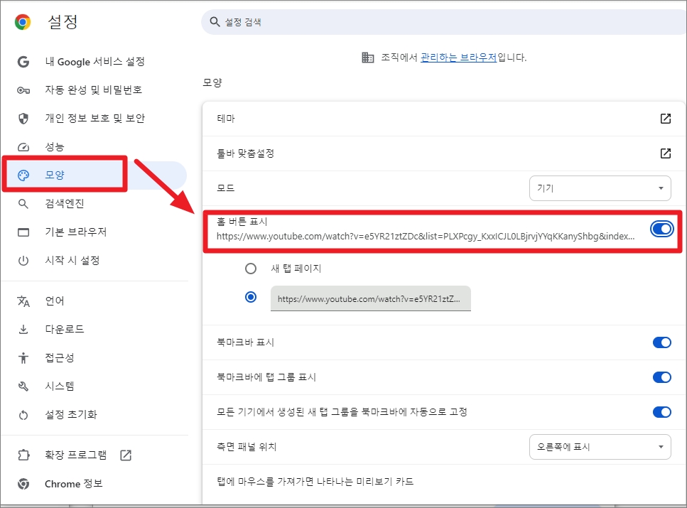Screen dimensions: 687x508
Task: Toggle 북마크바에 탭 그룹 표시 switch
Action: click(661, 377)
